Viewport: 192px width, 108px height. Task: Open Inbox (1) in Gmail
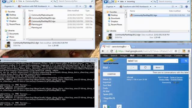(x=107, y=79)
